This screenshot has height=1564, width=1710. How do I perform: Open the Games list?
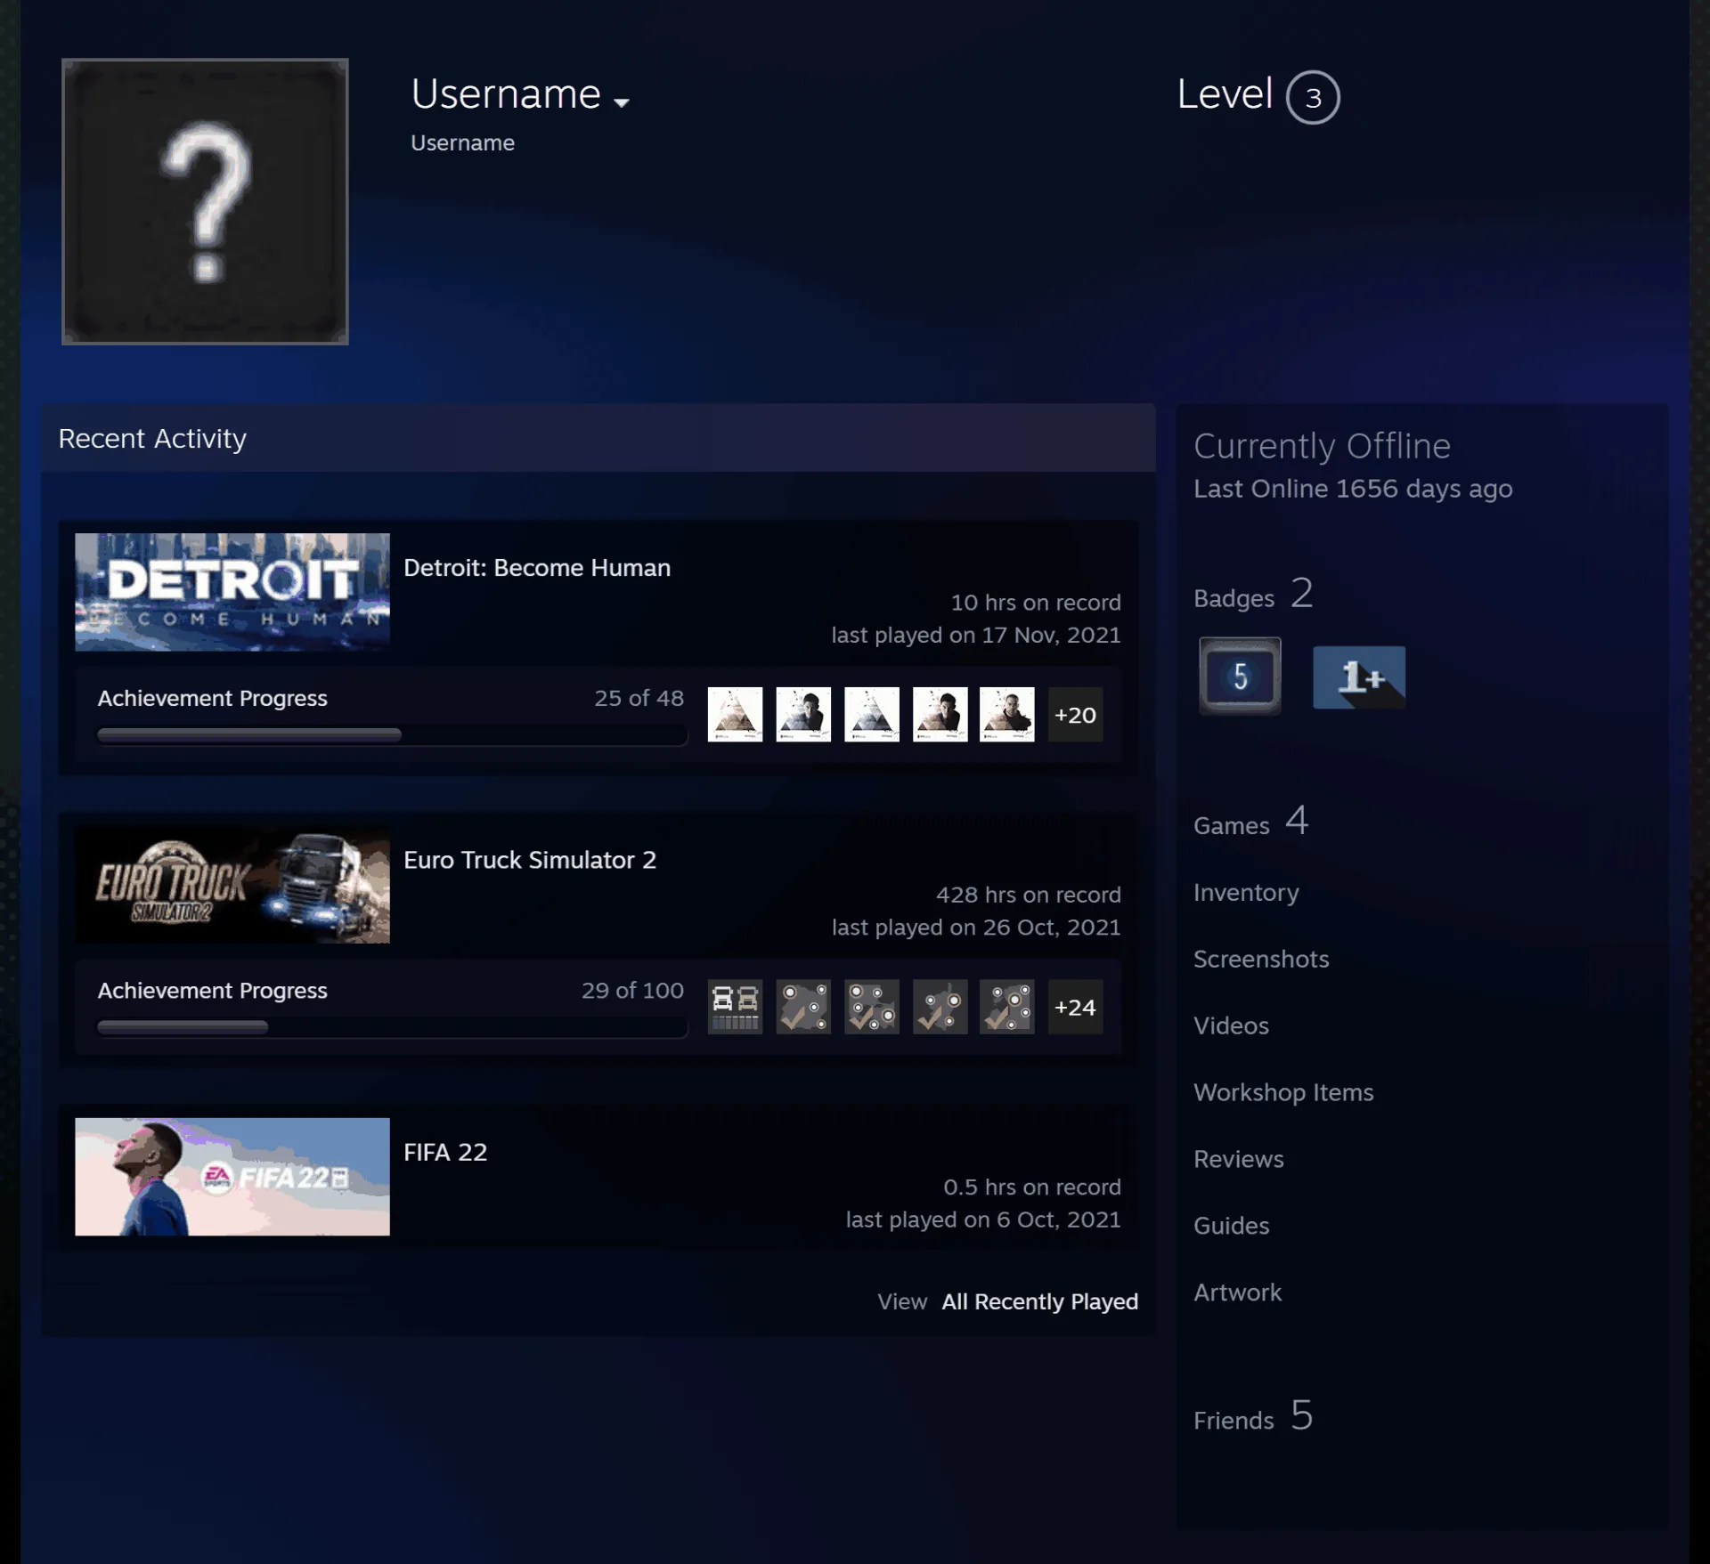pyautogui.click(x=1250, y=822)
